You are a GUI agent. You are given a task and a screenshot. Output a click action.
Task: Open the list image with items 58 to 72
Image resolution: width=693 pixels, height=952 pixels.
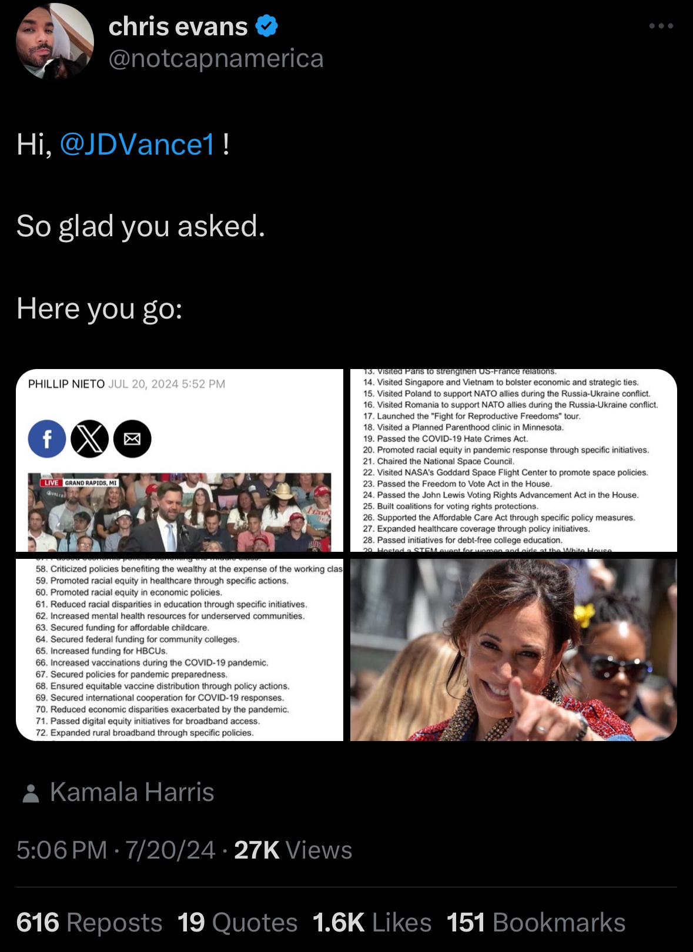[x=179, y=650]
